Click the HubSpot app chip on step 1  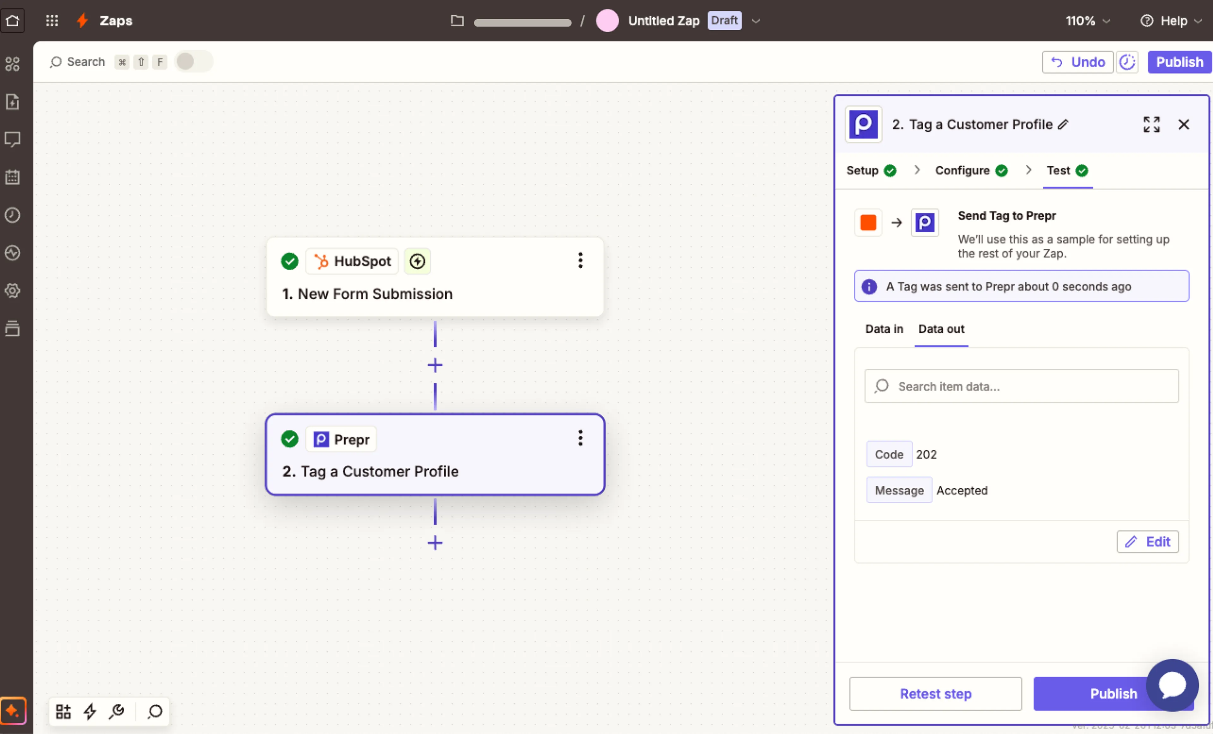352,261
